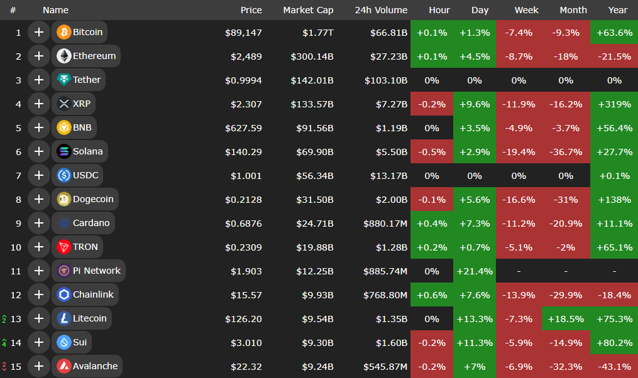Viewport: 638px width, 378px height.
Task: Sort by the Year change column
Action: (618, 10)
